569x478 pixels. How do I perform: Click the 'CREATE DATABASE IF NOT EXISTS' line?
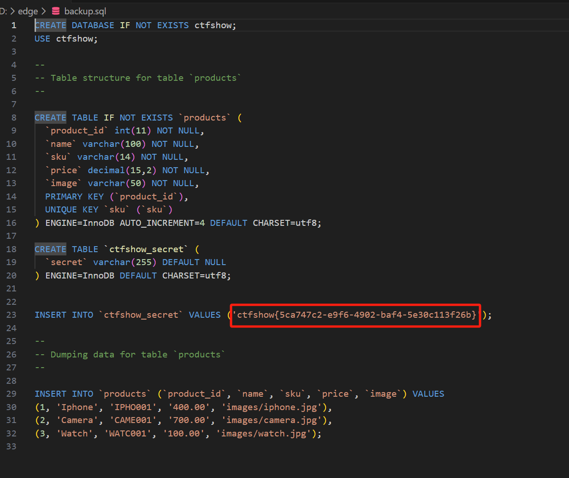[x=135, y=25]
